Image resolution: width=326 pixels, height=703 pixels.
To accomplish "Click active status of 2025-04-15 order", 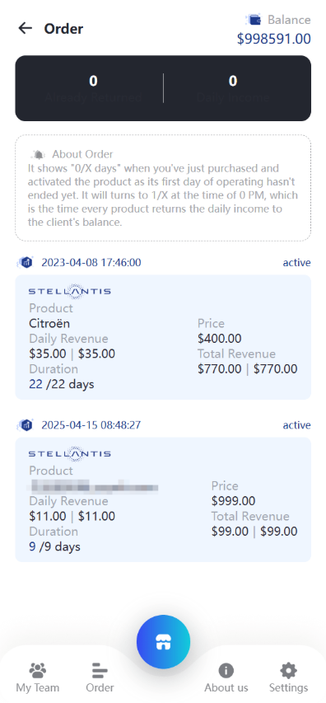I will (x=296, y=425).
